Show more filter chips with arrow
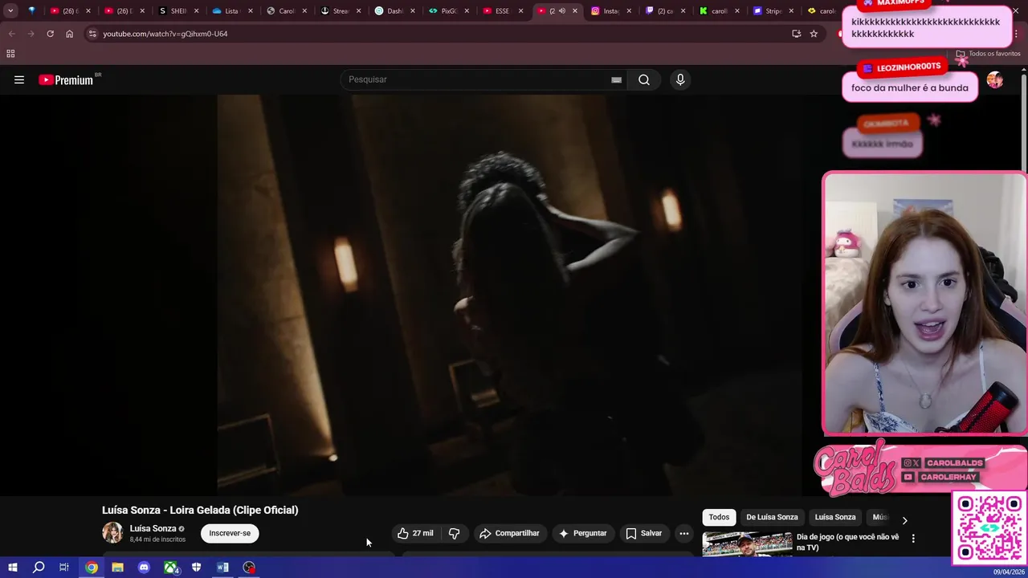The image size is (1028, 578). tap(904, 520)
